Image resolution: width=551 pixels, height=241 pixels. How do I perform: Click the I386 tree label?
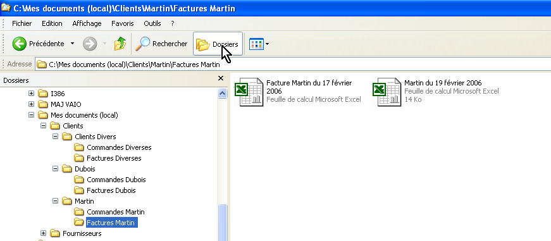[58, 94]
